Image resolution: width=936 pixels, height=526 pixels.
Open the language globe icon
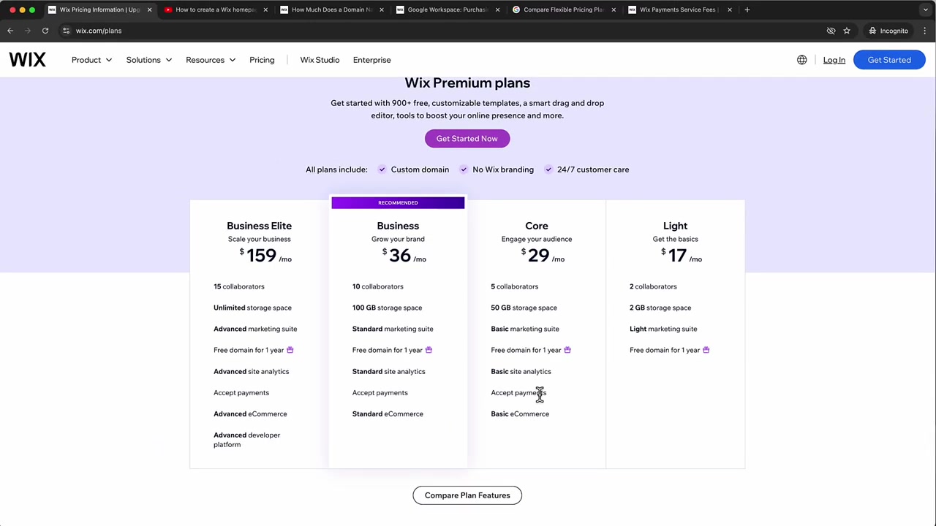pyautogui.click(x=802, y=60)
